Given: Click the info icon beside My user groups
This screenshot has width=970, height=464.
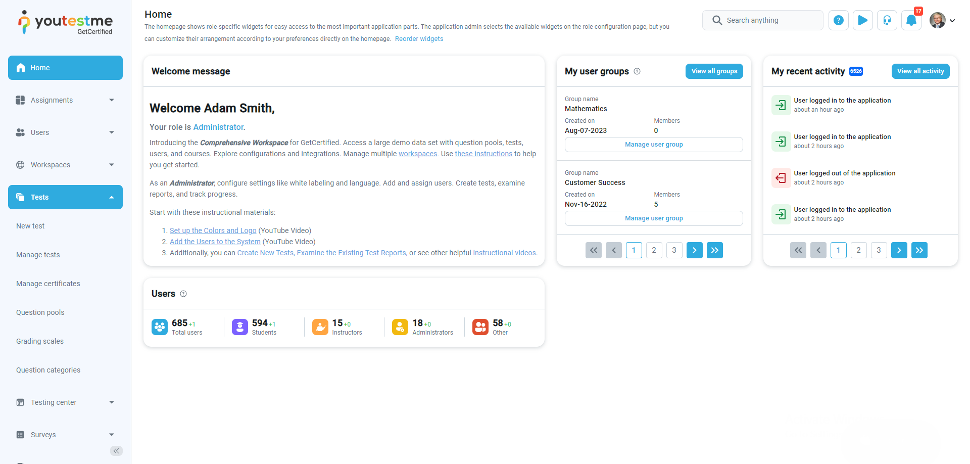Looking at the screenshot, I should click(637, 71).
